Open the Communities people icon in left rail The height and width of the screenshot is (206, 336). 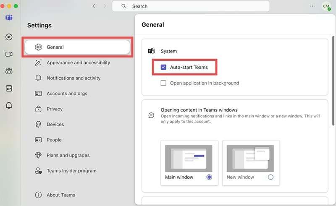pyautogui.click(x=9, y=71)
